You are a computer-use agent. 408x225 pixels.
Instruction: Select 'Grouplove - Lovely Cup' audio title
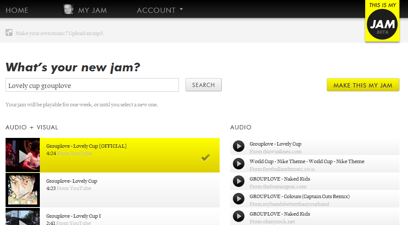(x=275, y=144)
